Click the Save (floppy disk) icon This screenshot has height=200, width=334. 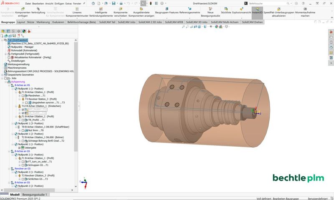click(x=114, y=3)
